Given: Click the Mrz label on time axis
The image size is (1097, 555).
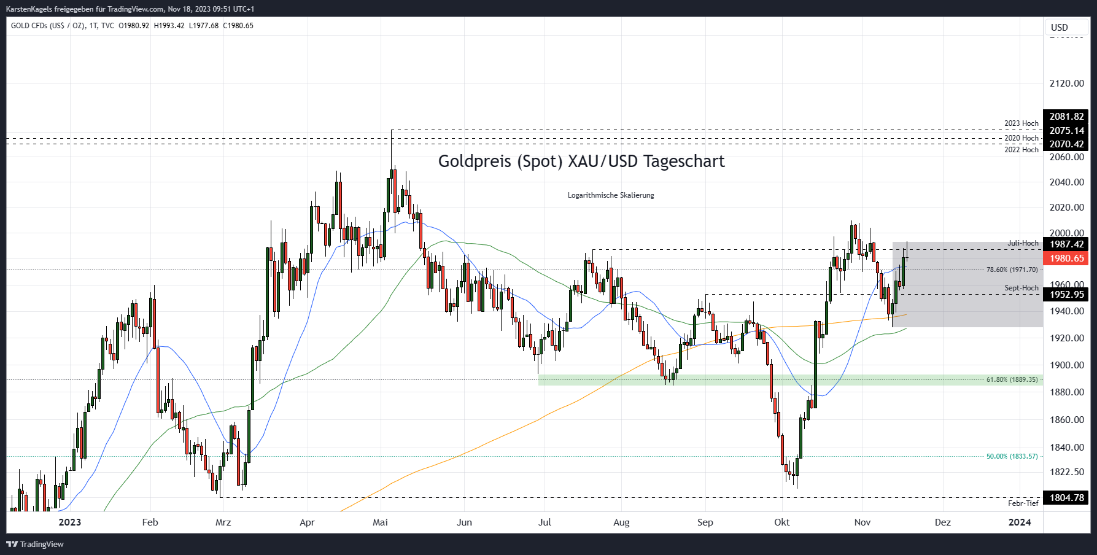Looking at the screenshot, I should click(223, 522).
